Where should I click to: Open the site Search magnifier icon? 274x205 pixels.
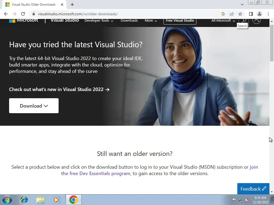click(x=244, y=20)
